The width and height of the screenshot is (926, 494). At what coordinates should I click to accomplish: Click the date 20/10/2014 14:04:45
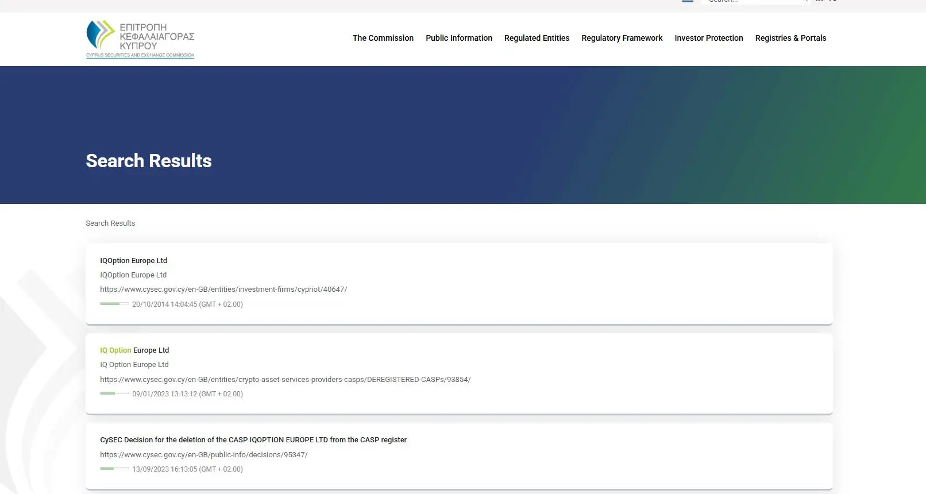pos(187,304)
